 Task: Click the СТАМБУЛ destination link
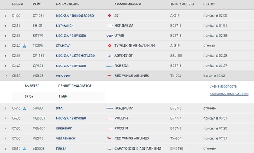pyautogui.click(x=63, y=46)
